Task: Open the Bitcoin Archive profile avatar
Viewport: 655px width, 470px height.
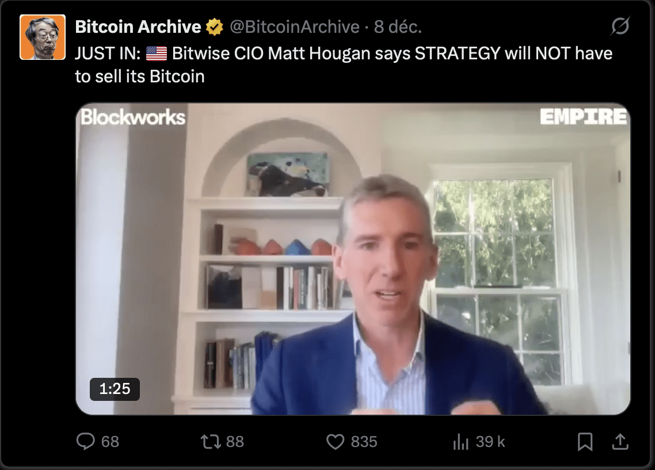Action: 43,37
